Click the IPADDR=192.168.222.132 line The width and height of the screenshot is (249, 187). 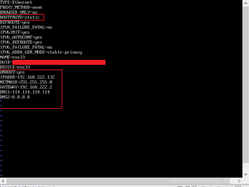(27, 77)
